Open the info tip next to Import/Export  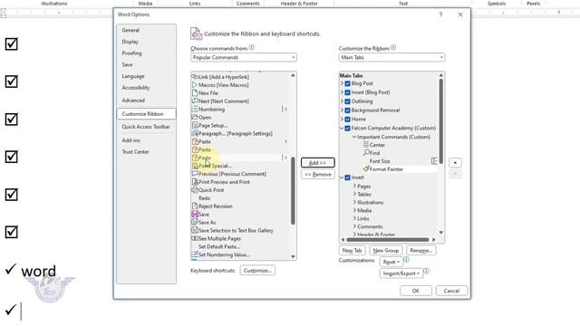pos(426,271)
